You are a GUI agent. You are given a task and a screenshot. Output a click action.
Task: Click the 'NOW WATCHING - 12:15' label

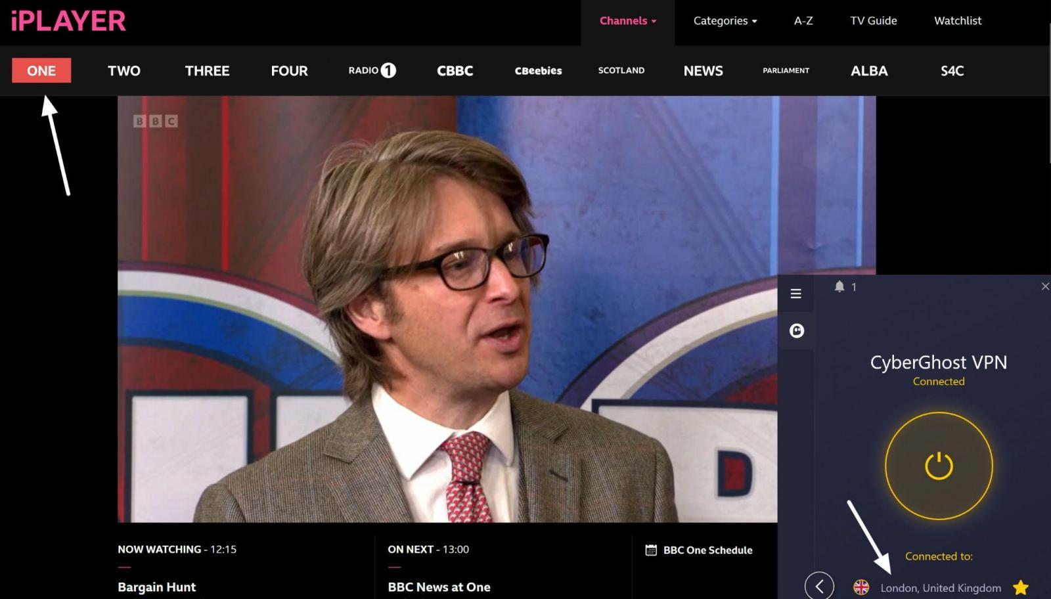pos(177,549)
